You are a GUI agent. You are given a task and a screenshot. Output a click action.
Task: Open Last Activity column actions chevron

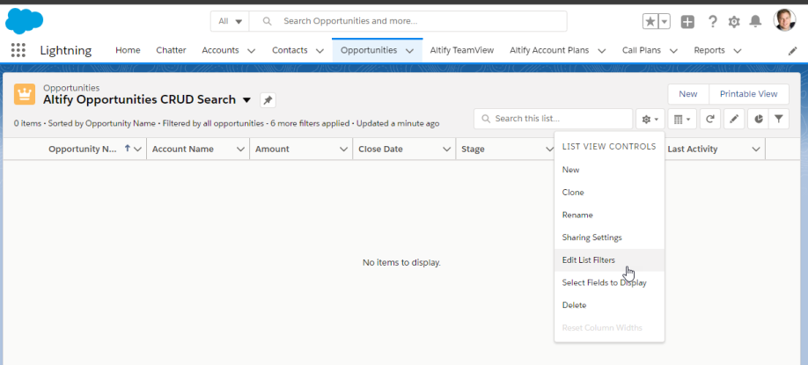click(x=756, y=150)
